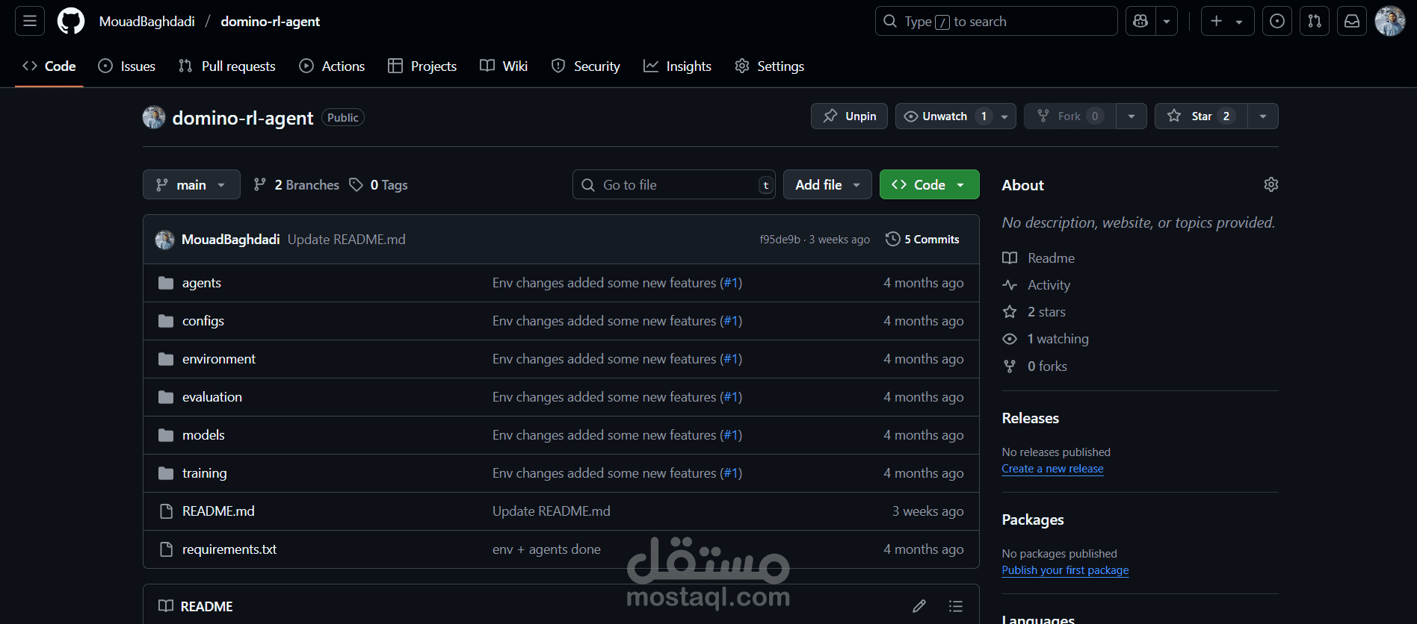The image size is (1417, 624).
Task: Edit README pencil icon
Action: [919, 606]
